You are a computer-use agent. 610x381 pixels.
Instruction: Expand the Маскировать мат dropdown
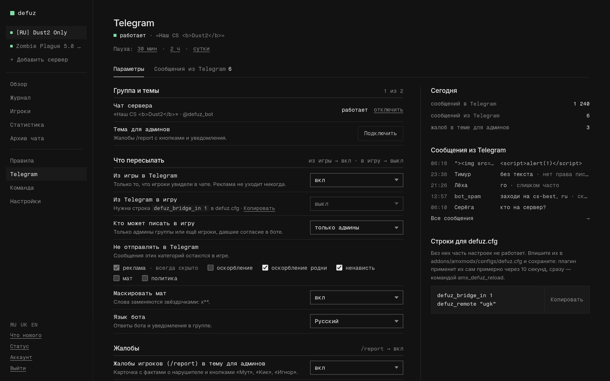[356, 297]
